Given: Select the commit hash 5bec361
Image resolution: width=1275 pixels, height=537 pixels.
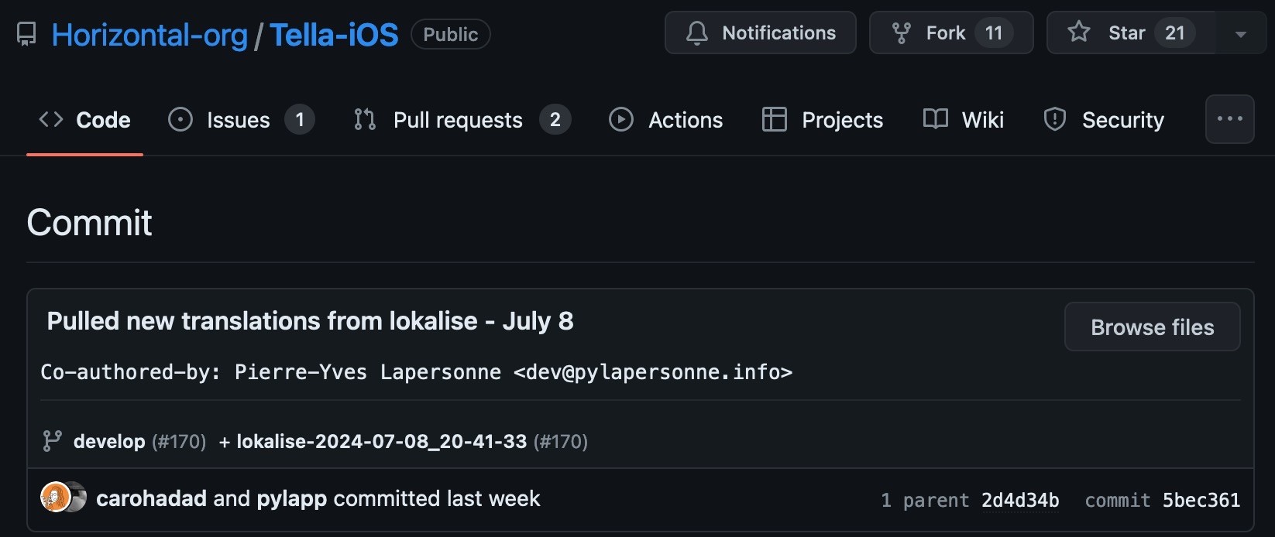Looking at the screenshot, I should tap(1201, 501).
